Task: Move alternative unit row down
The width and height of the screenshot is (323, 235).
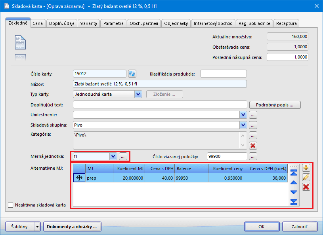Action: click(x=294, y=192)
